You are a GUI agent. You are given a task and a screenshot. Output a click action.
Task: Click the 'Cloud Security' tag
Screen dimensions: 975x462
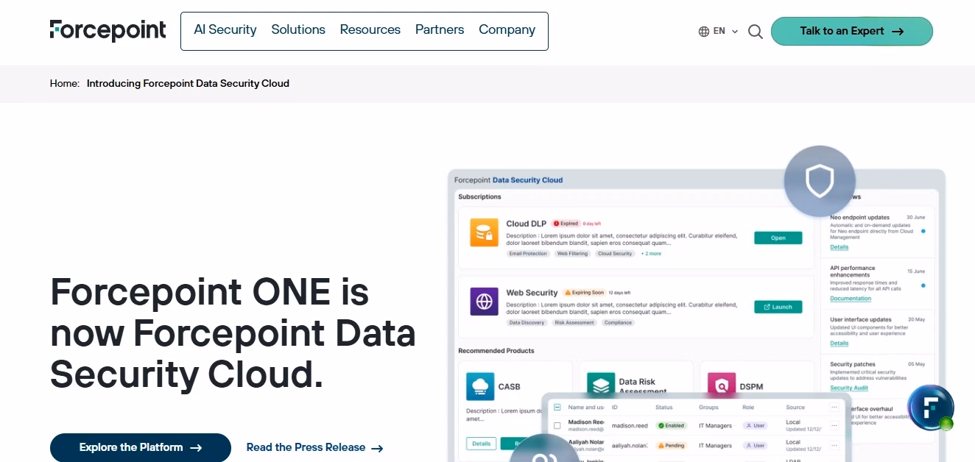pos(615,254)
